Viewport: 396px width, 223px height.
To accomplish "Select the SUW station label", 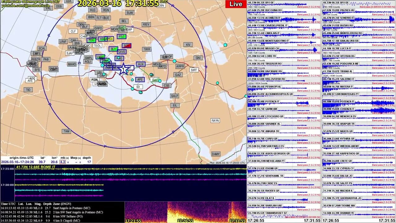I will (130, 13).
